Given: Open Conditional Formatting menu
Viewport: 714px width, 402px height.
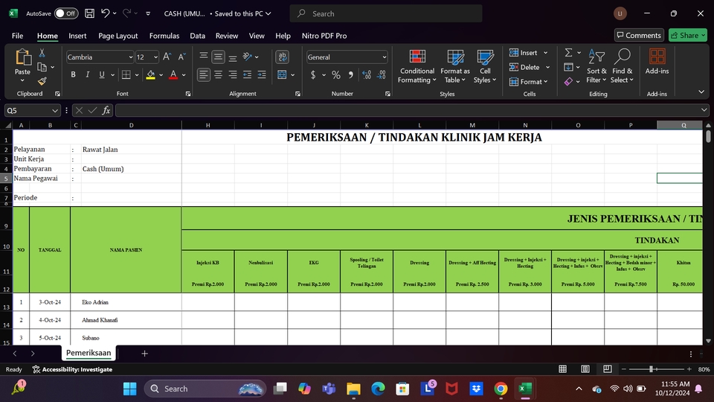Looking at the screenshot, I should coord(417,67).
